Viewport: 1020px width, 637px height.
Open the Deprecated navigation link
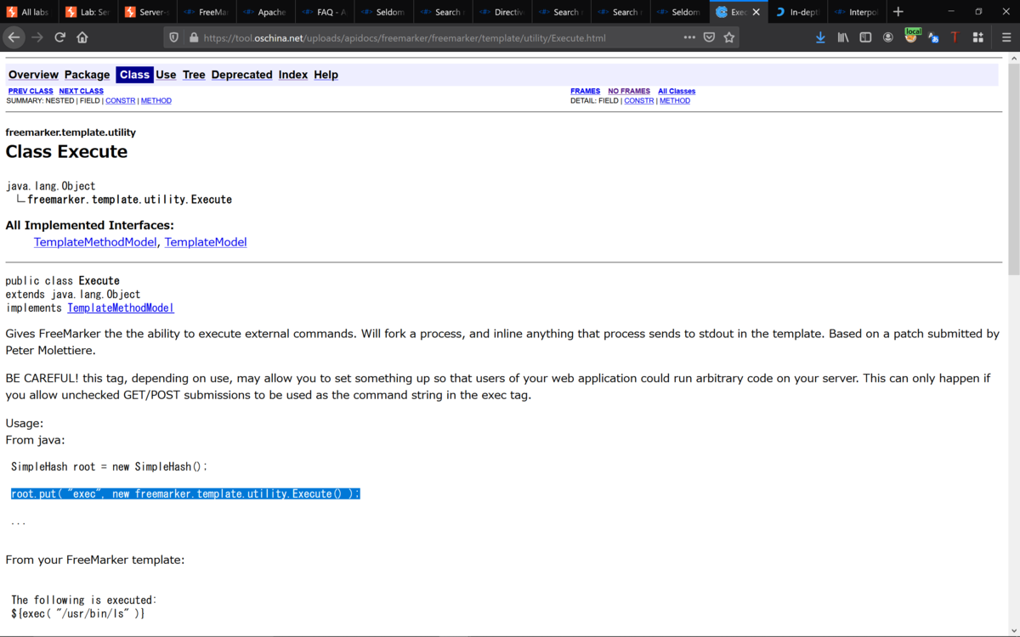pyautogui.click(x=242, y=75)
